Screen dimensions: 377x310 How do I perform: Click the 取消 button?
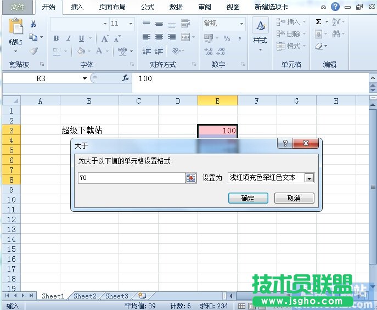[x=294, y=198]
